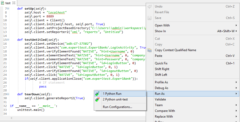This screenshot has width=240, height=122.
Task: Collapse the tearDown method fold marker
Action: 8,94
